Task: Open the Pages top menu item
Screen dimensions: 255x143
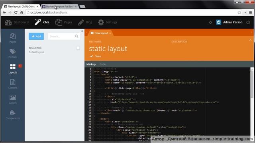Action: (64, 22)
